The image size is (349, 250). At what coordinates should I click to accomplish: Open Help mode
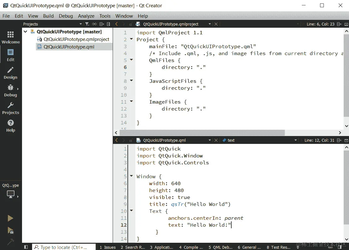[10, 126]
